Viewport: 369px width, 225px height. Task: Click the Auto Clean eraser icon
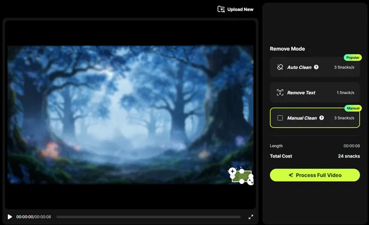pos(280,67)
